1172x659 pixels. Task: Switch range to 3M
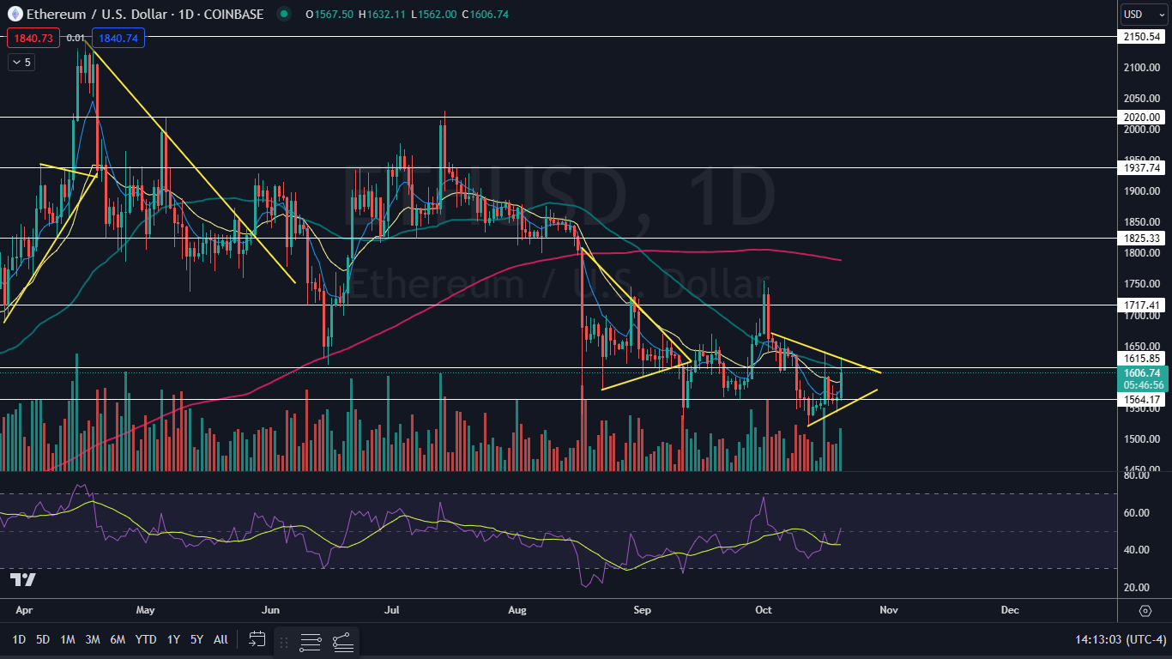pos(93,638)
